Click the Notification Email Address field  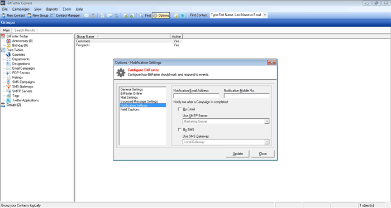point(196,96)
